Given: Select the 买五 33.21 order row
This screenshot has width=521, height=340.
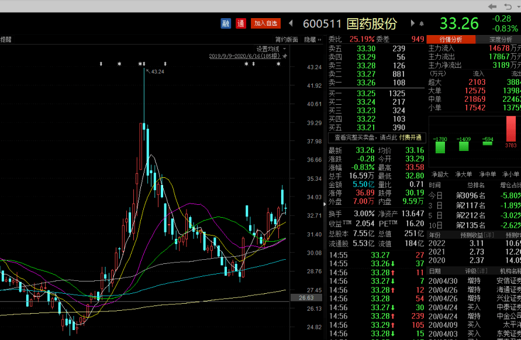Looking at the screenshot, I should point(376,128).
